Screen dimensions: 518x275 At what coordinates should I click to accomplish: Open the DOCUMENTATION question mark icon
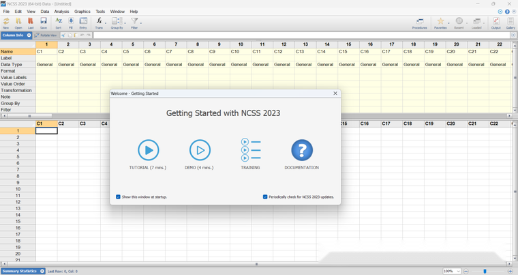[x=302, y=150]
